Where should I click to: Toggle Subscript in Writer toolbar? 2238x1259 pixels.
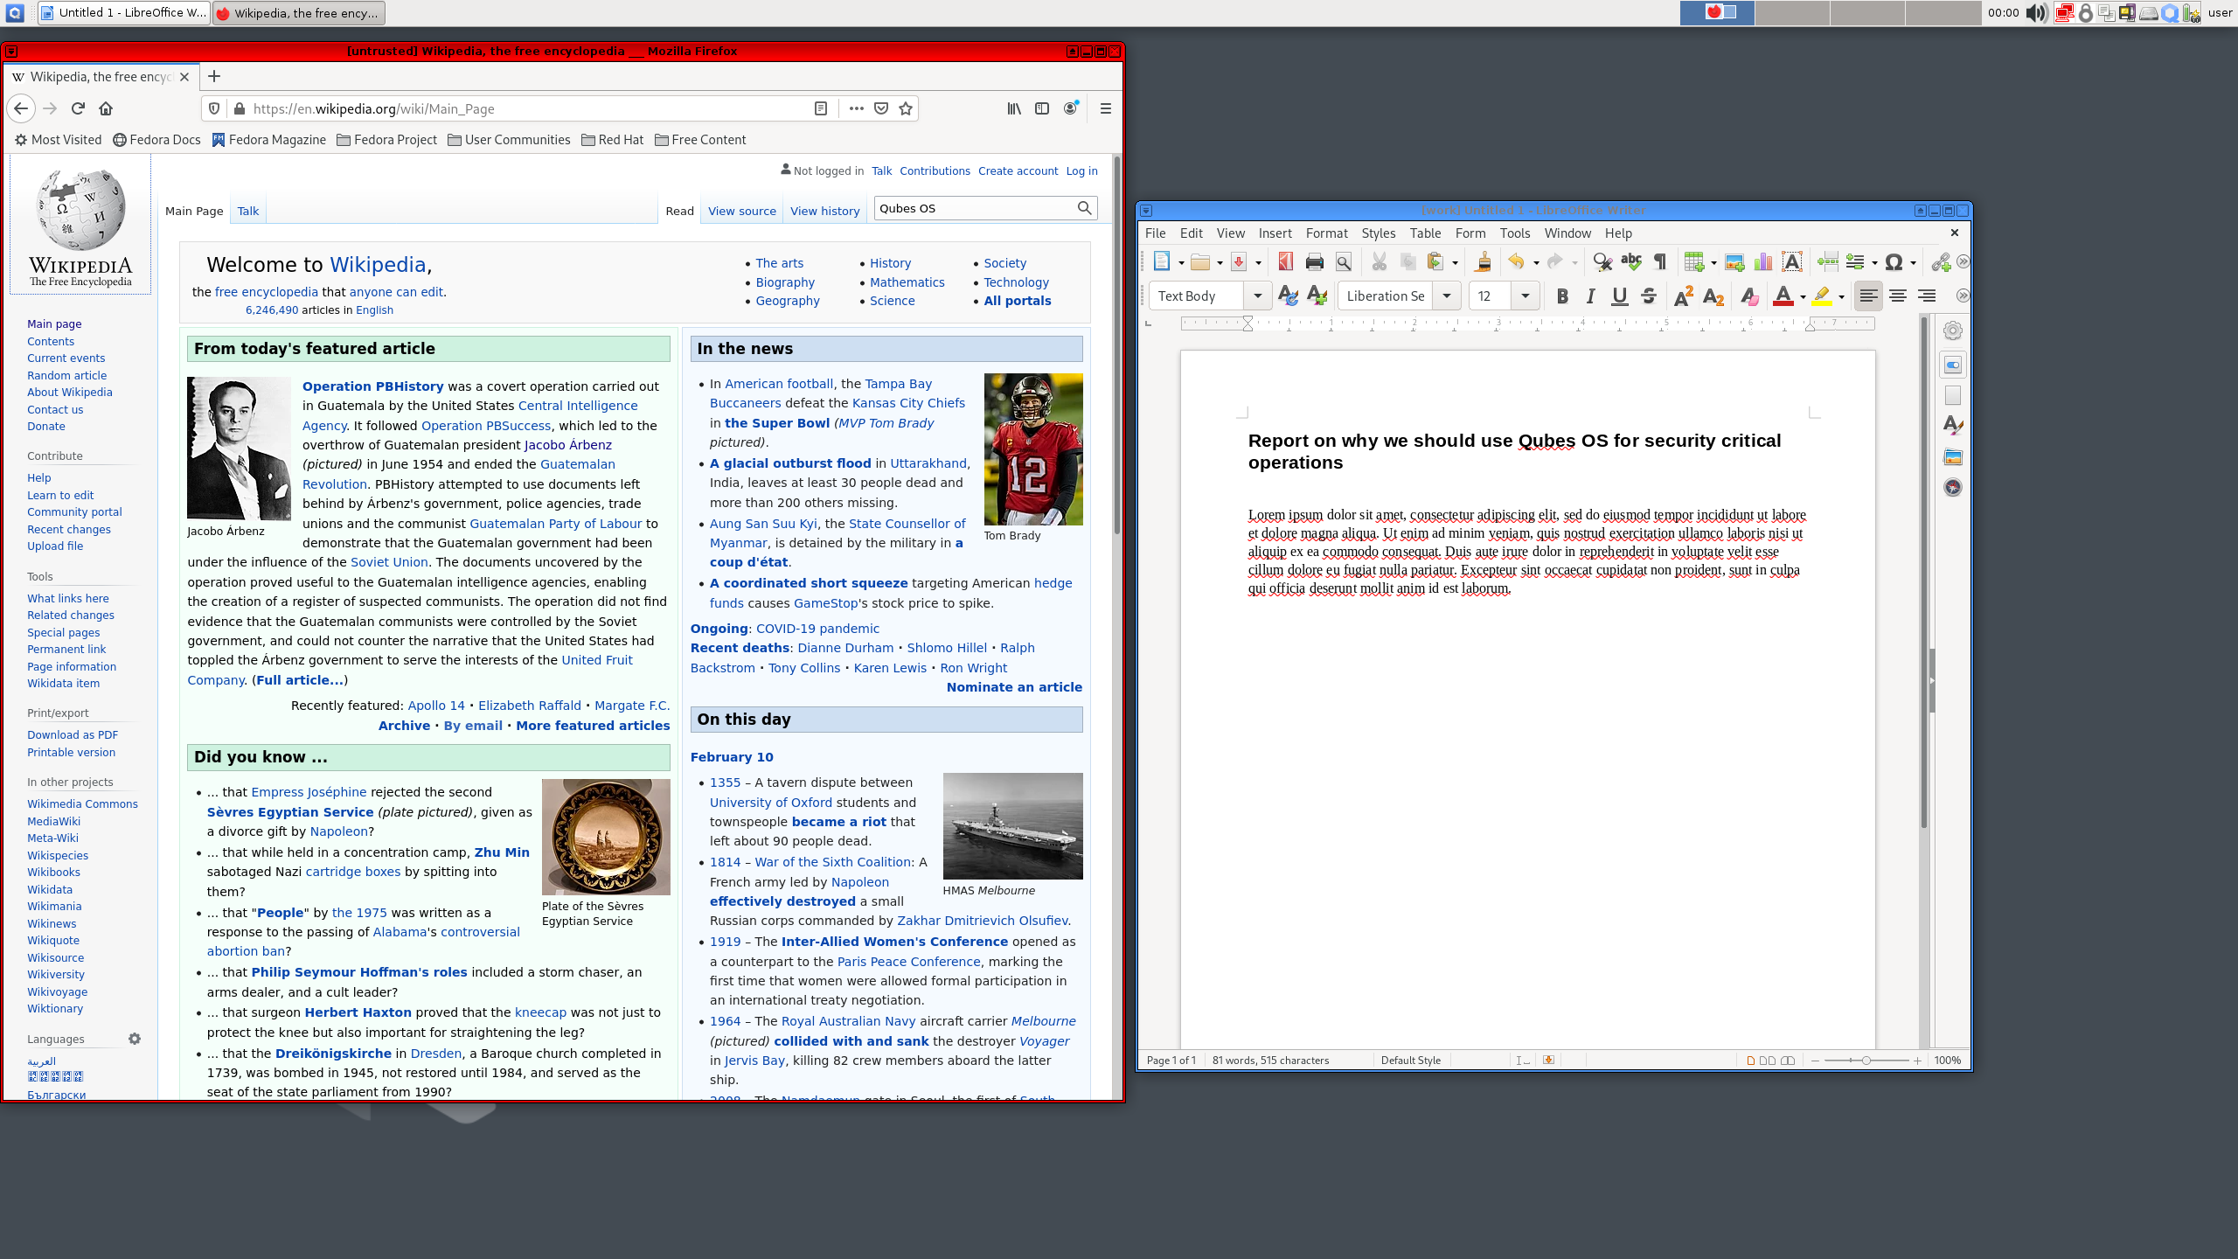1713,296
